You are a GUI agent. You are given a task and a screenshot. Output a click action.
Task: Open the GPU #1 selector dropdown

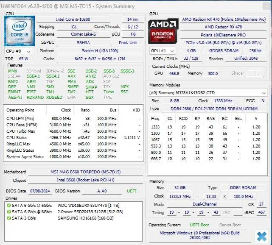[x=163, y=51]
